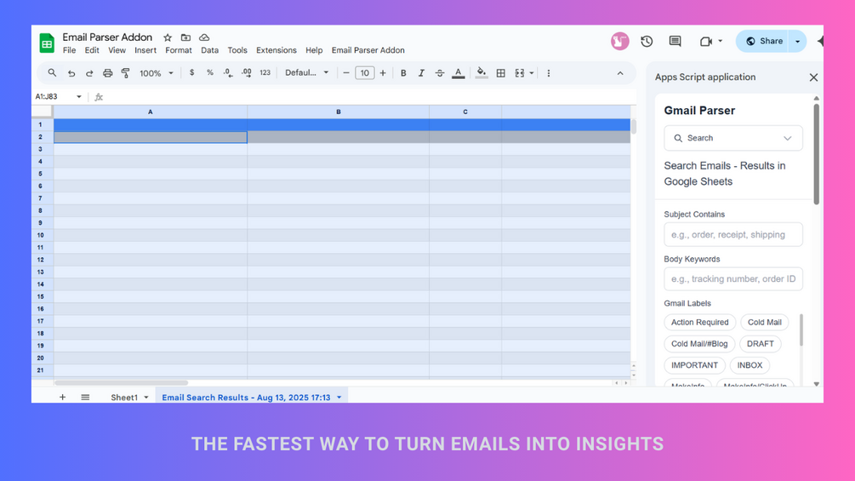Click the Share button
This screenshot has height=481, width=855.
point(763,42)
